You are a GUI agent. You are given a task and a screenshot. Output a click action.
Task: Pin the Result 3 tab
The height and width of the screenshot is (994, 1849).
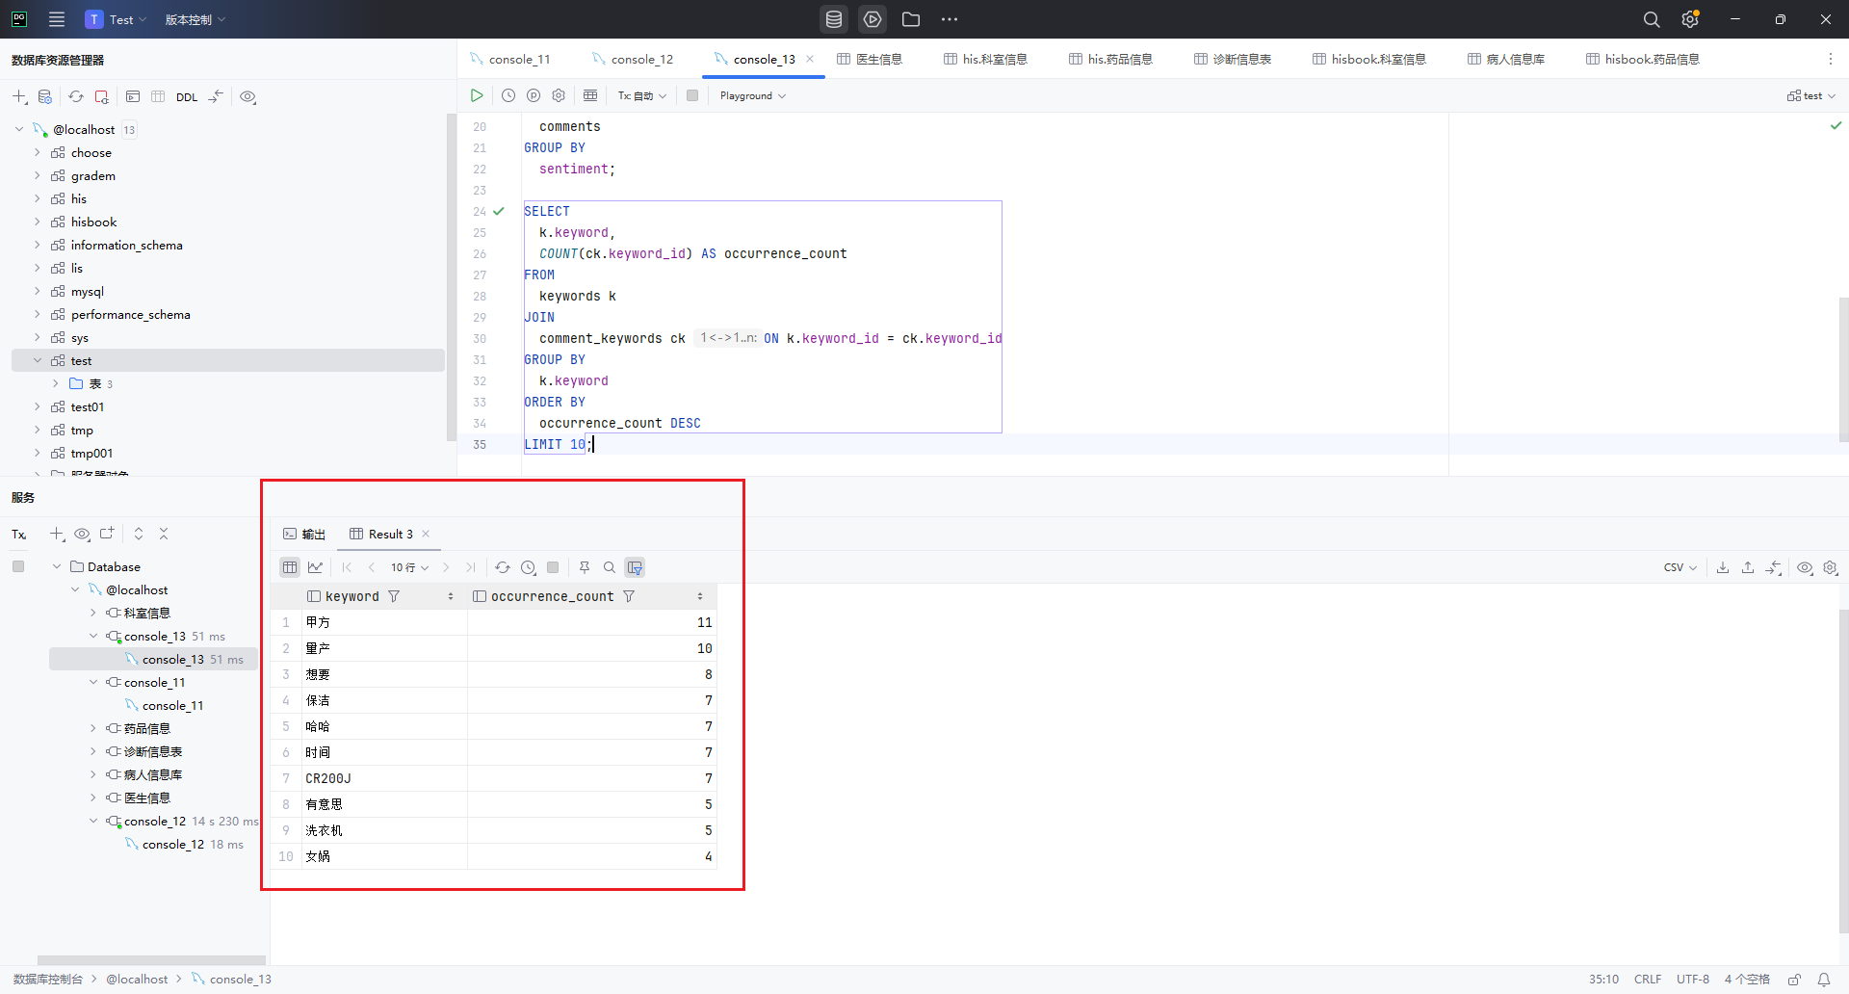coord(585,567)
